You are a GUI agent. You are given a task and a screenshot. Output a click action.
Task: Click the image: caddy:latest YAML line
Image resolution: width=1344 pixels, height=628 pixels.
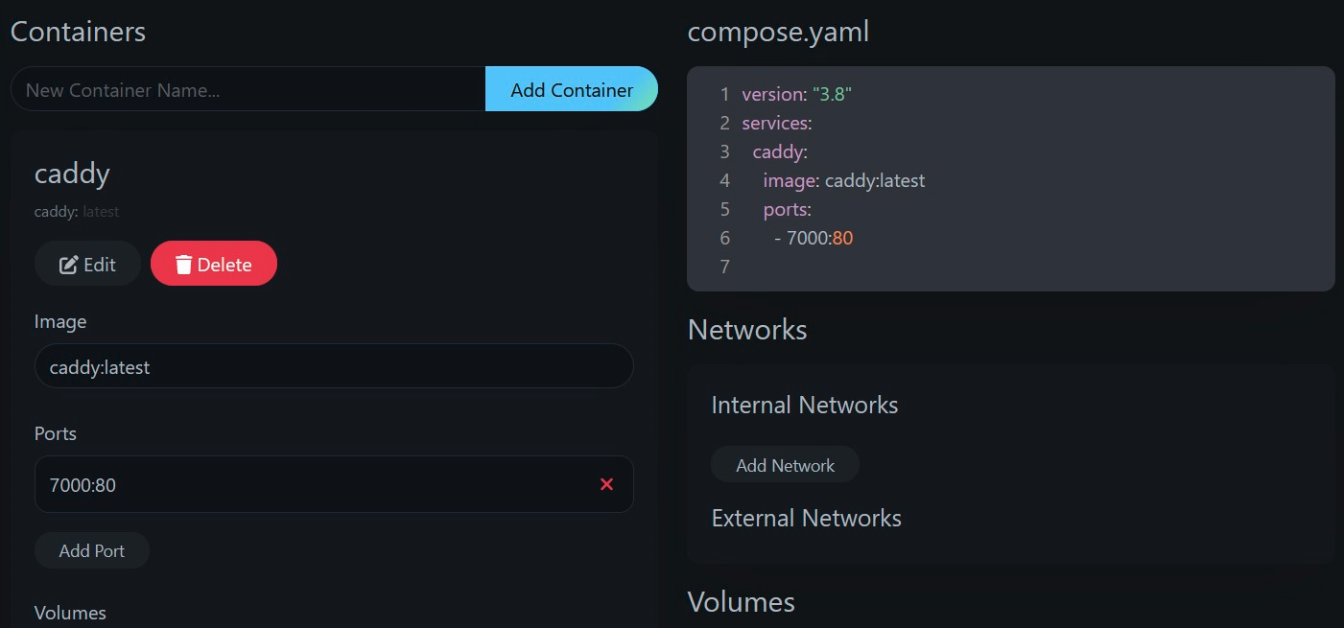coord(843,180)
